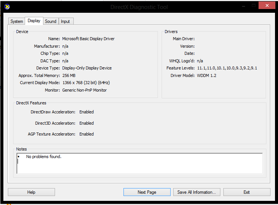Viewport: 278px width, 205px height.
Task: Open the Sound tab
Action: [x=51, y=21]
